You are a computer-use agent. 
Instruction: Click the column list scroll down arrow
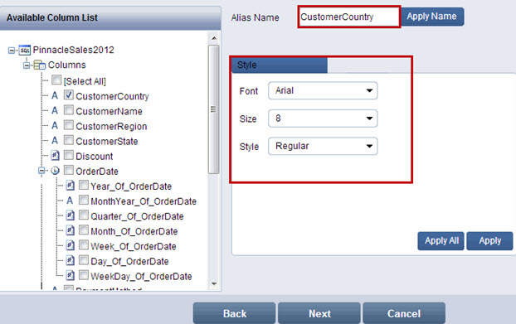pos(214,283)
